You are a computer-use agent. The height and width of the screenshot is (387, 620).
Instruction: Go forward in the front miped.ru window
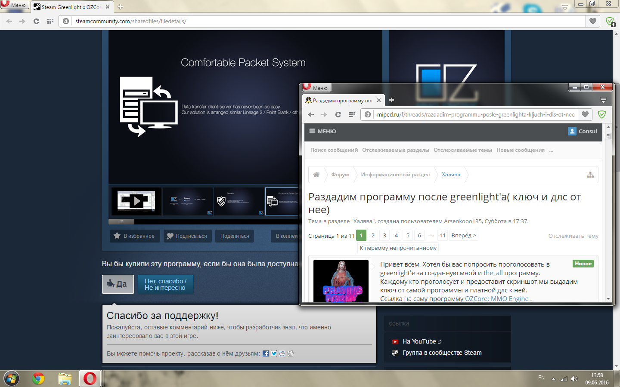click(x=324, y=114)
